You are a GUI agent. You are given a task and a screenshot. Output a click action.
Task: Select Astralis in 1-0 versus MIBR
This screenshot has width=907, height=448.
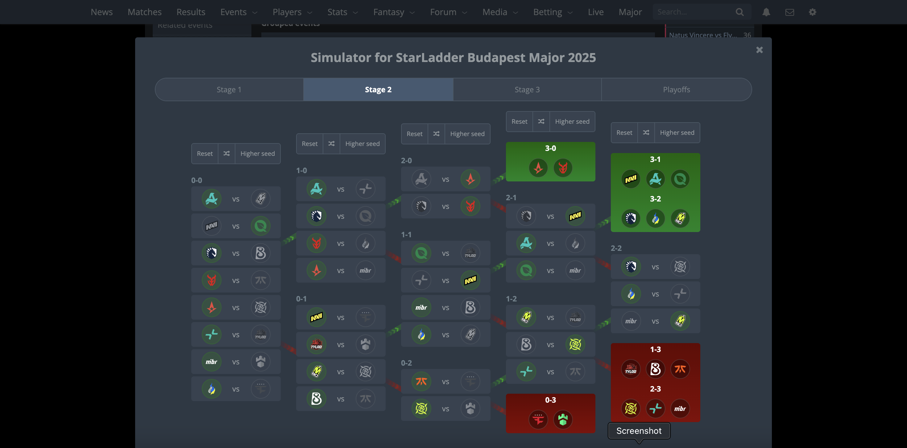click(x=316, y=271)
